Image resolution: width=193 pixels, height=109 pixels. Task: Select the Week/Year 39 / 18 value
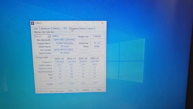97,43
